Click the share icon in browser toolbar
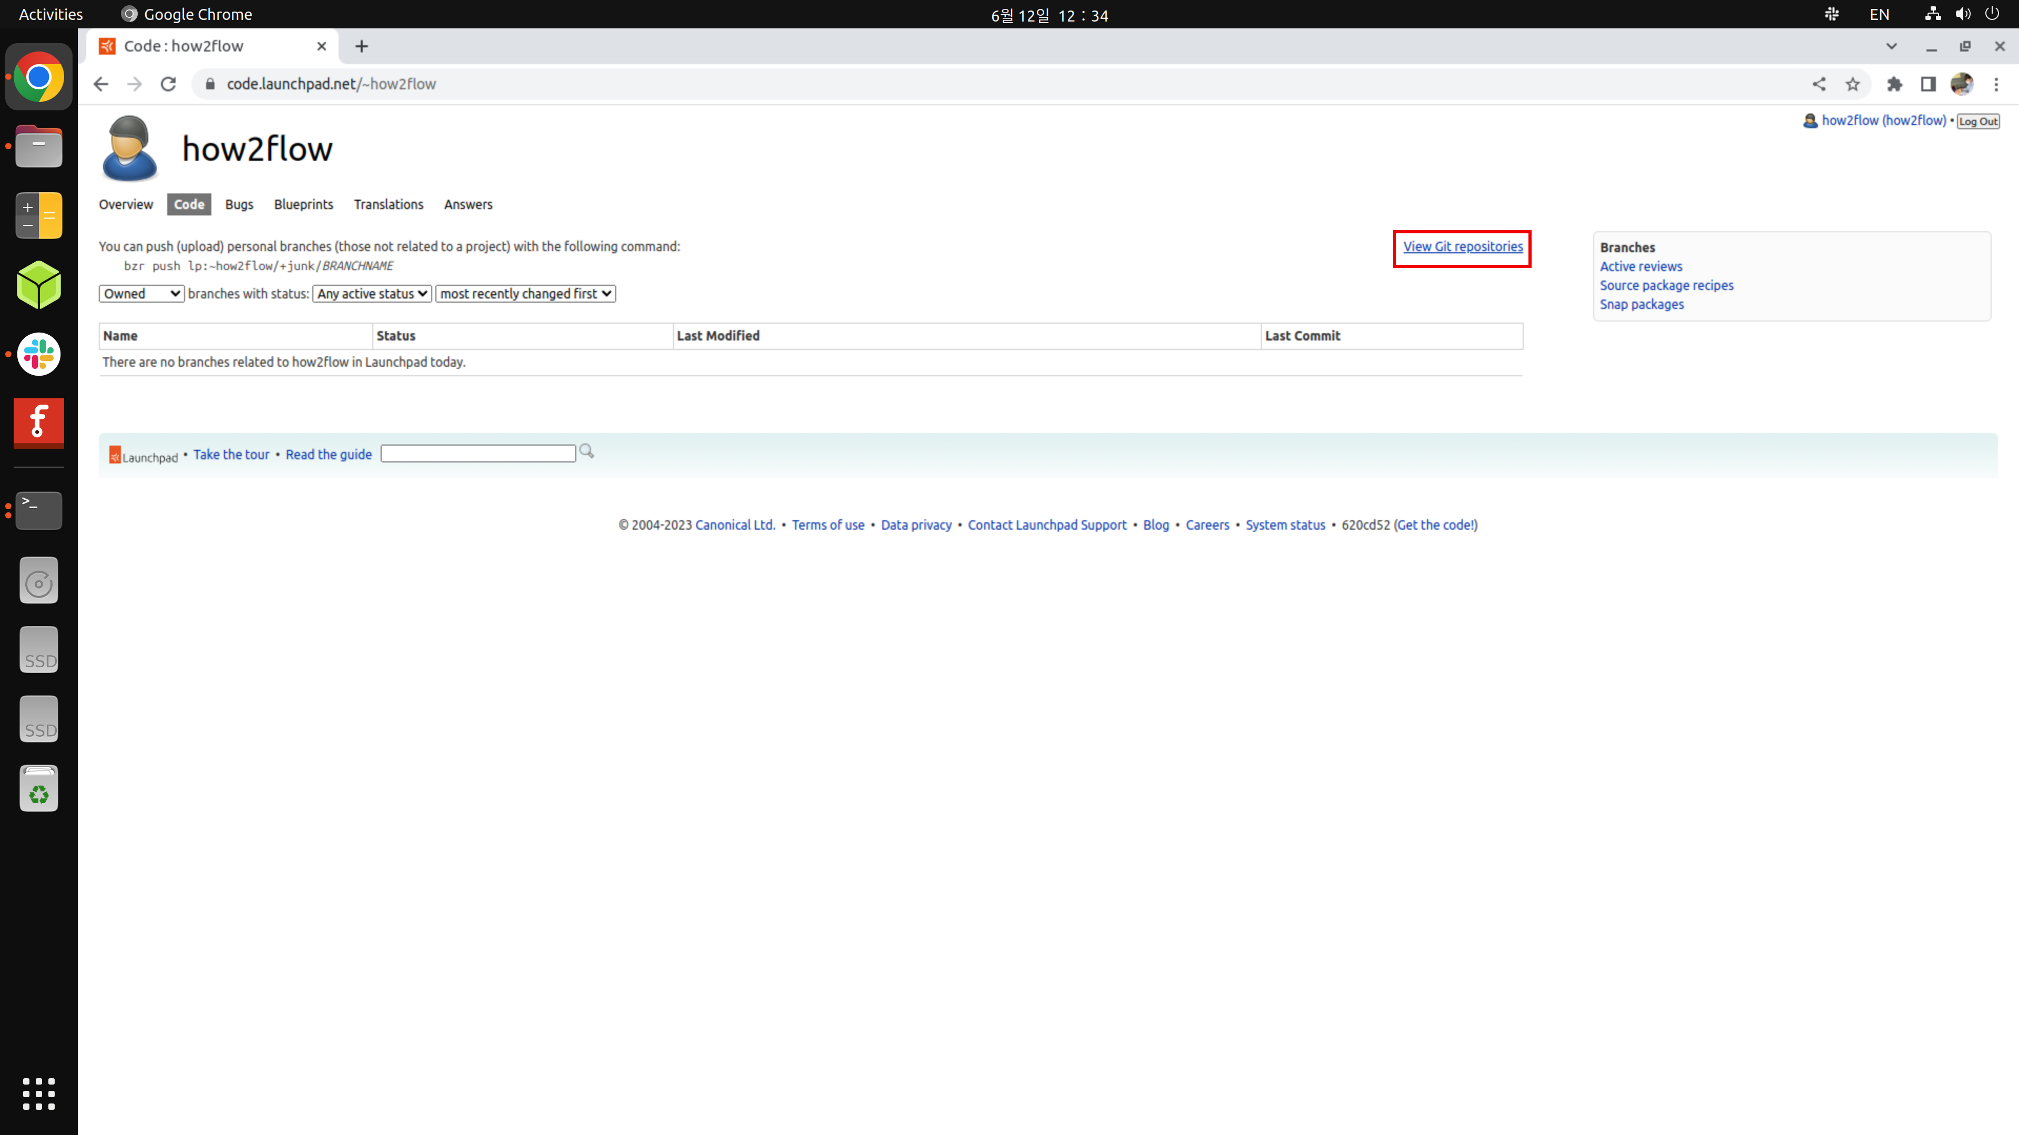Viewport: 2019px width, 1135px height. click(x=1819, y=85)
